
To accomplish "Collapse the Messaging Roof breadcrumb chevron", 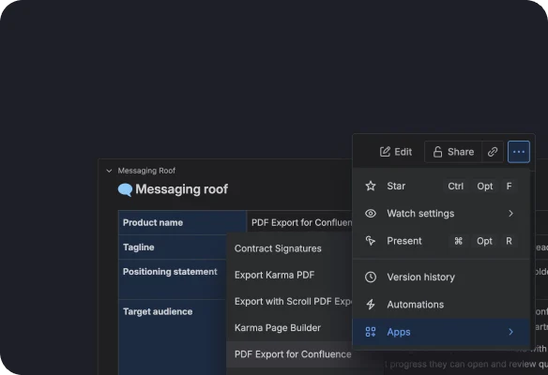I will (x=109, y=171).
